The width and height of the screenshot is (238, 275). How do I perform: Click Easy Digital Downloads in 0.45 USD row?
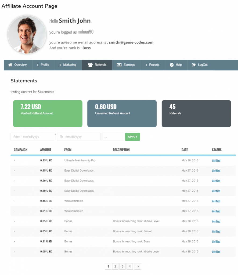(79, 171)
